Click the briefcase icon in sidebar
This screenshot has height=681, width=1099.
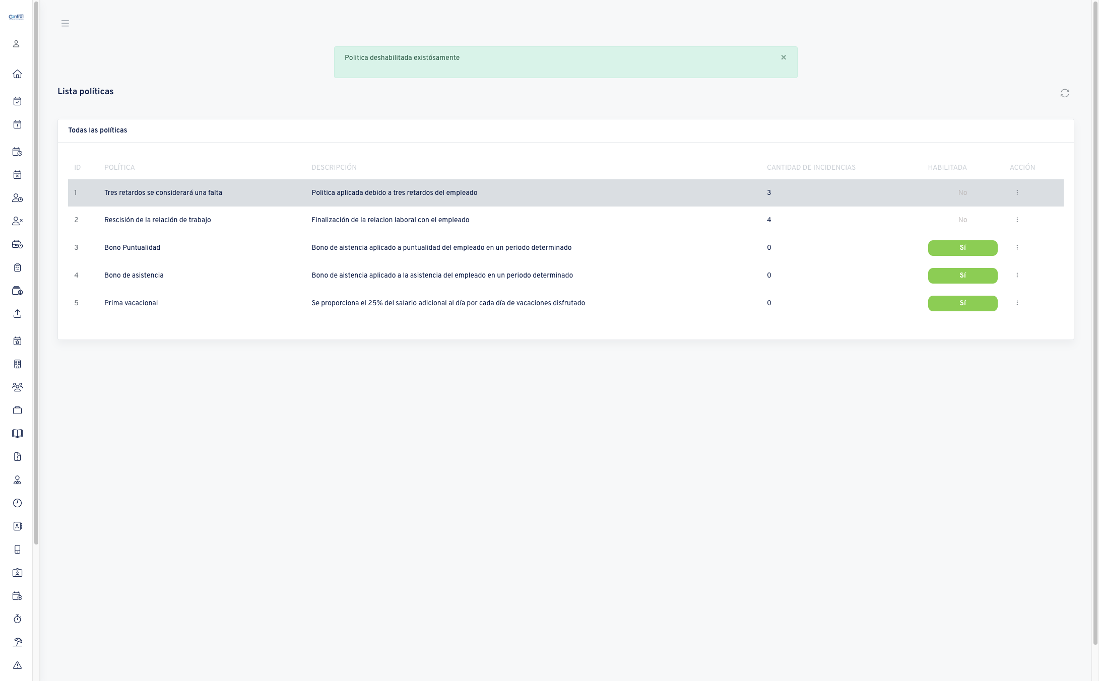17,411
